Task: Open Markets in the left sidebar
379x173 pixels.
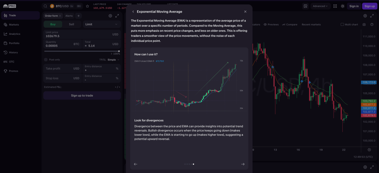Action: pyautogui.click(x=14, y=25)
